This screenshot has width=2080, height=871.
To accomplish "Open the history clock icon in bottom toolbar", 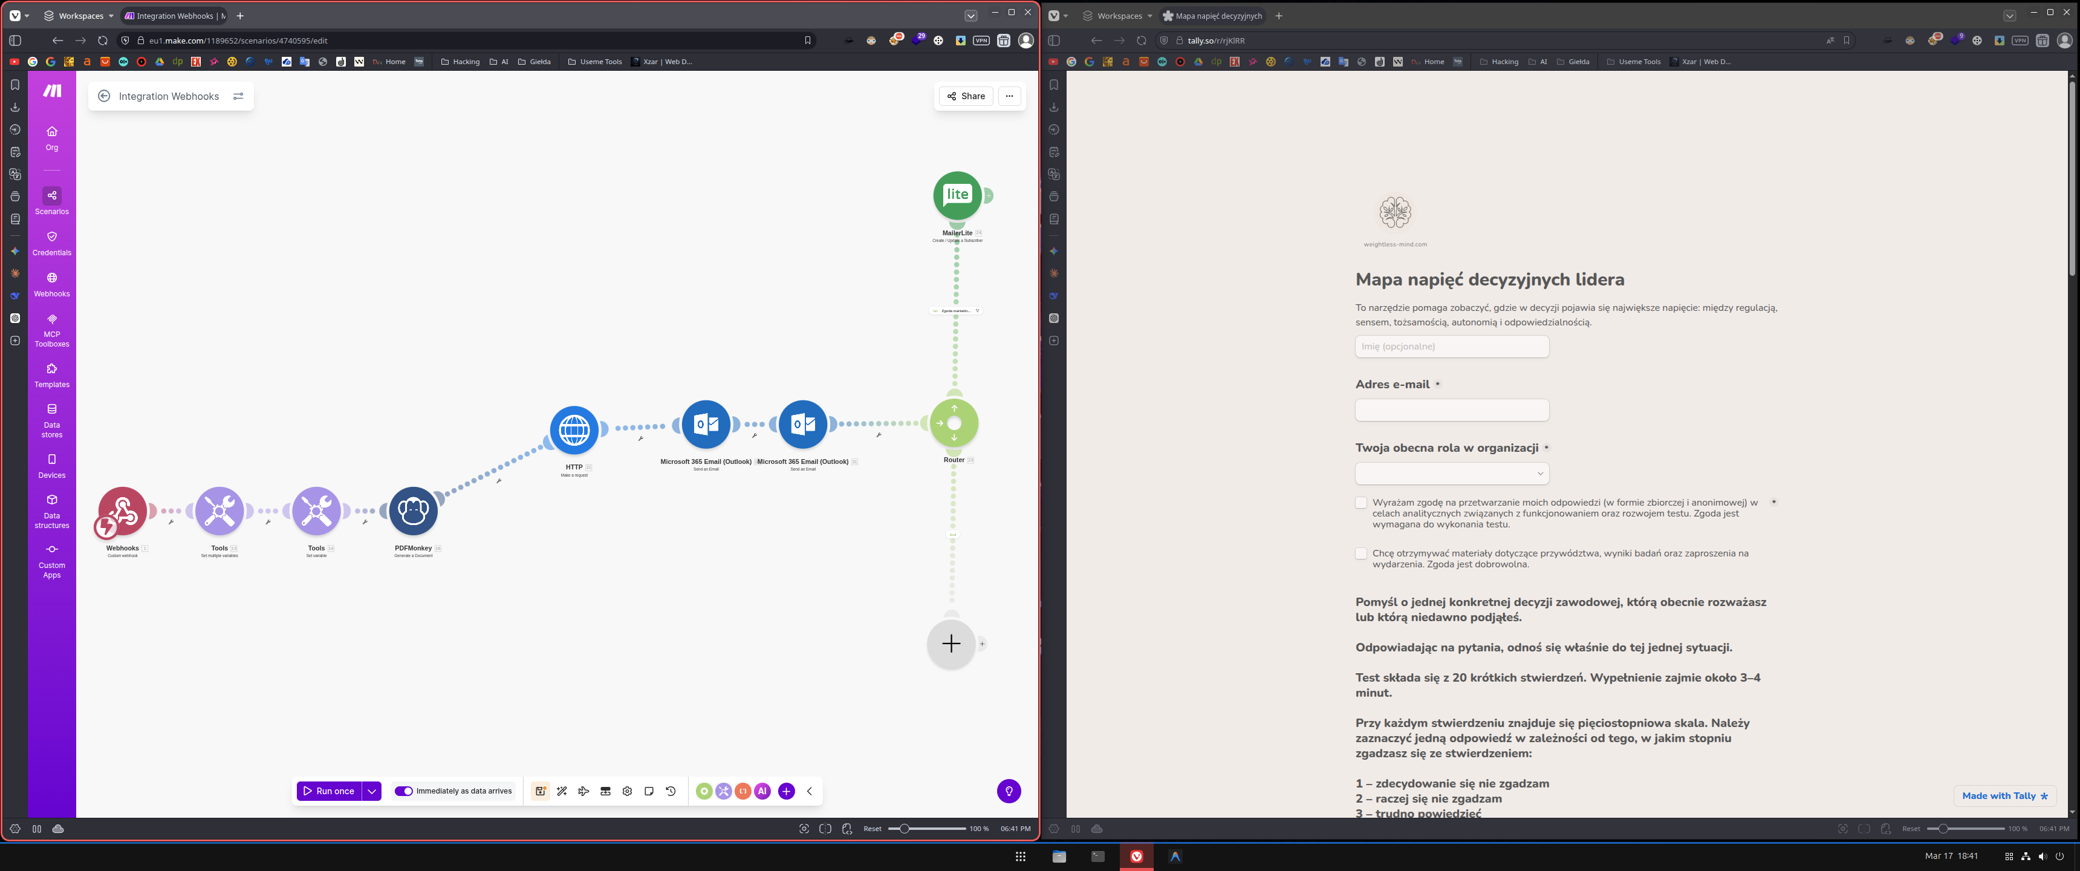I will (671, 791).
